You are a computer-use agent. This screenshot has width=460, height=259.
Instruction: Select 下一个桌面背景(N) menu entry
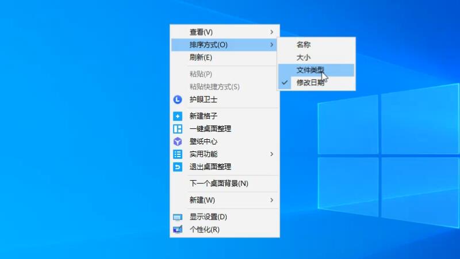coord(219,184)
